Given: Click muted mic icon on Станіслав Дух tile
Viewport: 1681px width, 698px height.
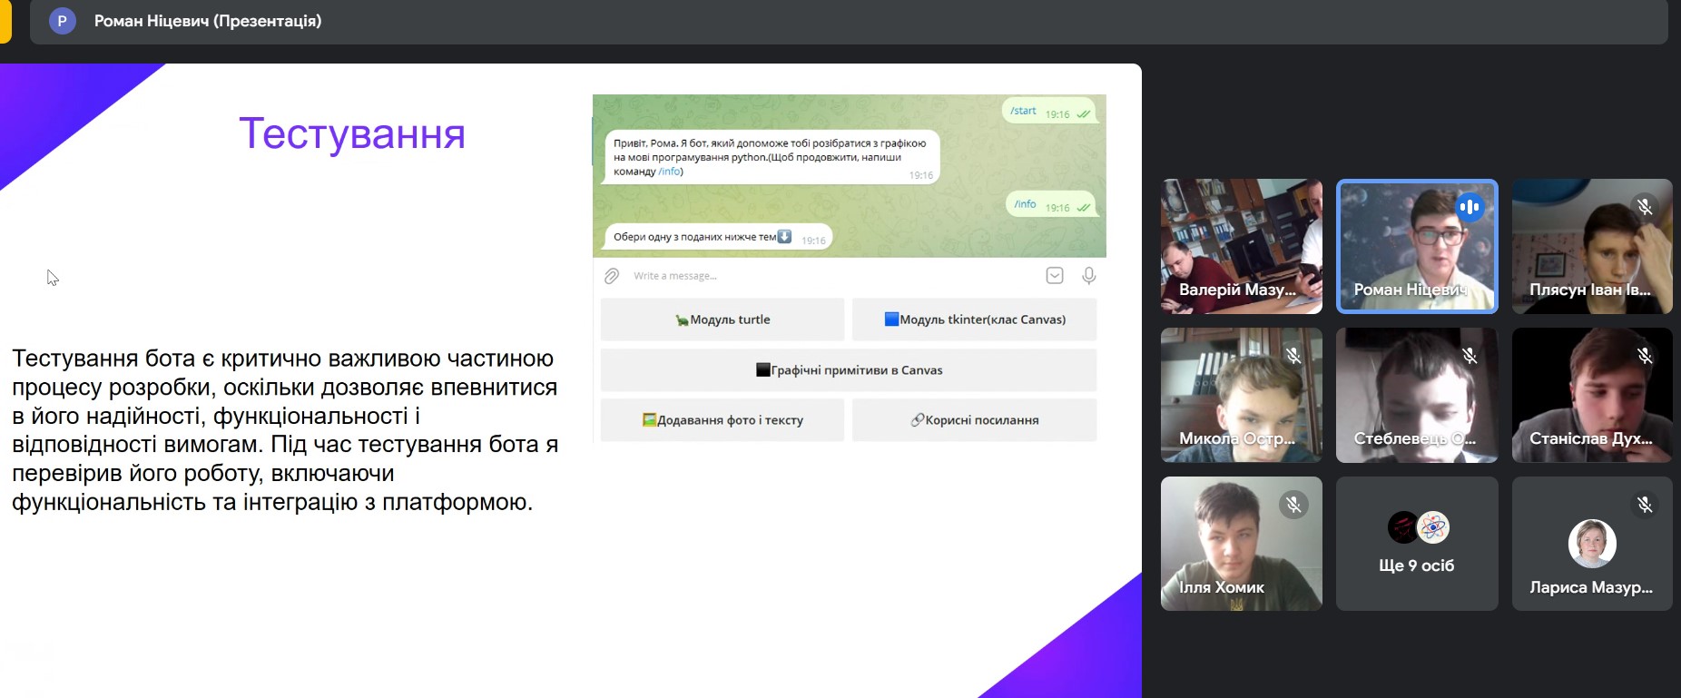Looking at the screenshot, I should pyautogui.click(x=1644, y=356).
